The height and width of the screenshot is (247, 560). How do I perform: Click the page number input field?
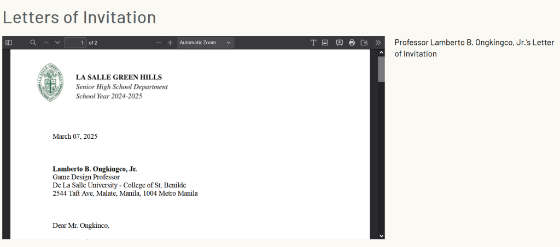point(75,43)
